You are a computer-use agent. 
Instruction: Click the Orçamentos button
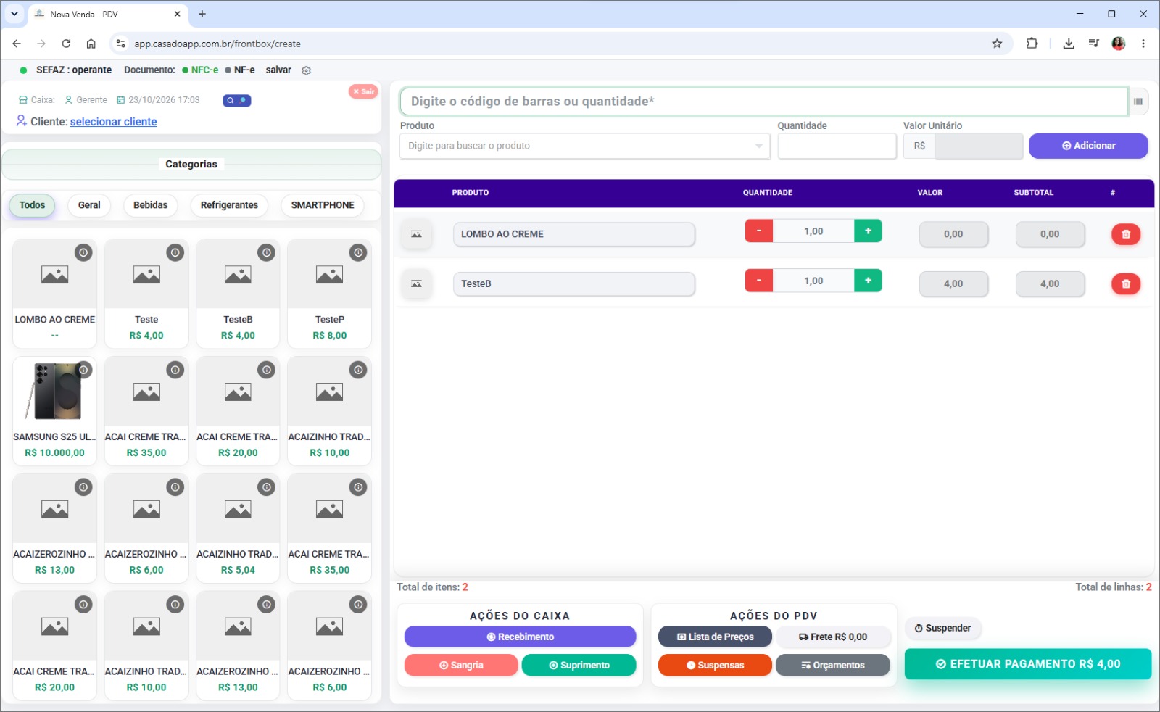tap(832, 665)
